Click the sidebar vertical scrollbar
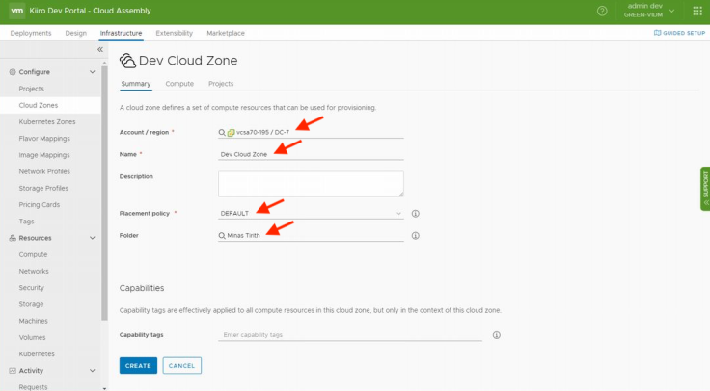This screenshot has width=710, height=391. tap(104, 193)
